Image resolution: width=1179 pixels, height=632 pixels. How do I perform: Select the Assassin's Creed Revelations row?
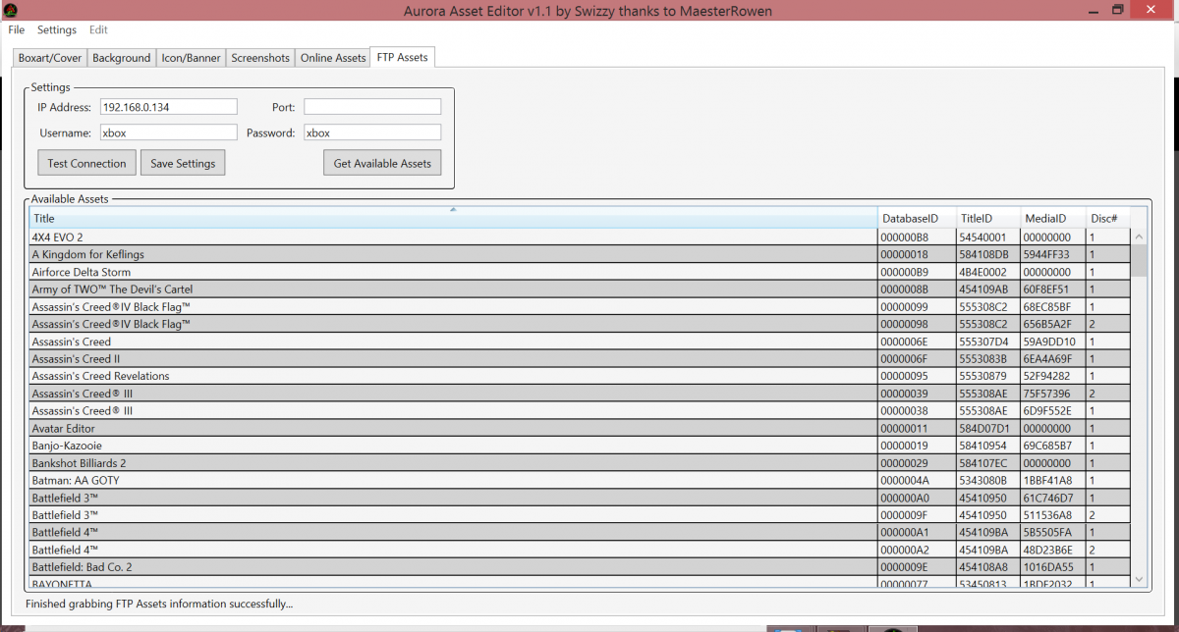click(580, 376)
